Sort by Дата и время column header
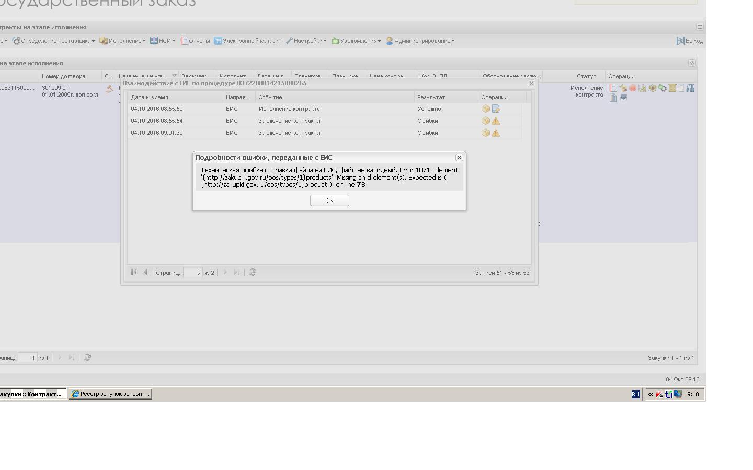Screen dimensions: 753x470 pyautogui.click(x=176, y=97)
